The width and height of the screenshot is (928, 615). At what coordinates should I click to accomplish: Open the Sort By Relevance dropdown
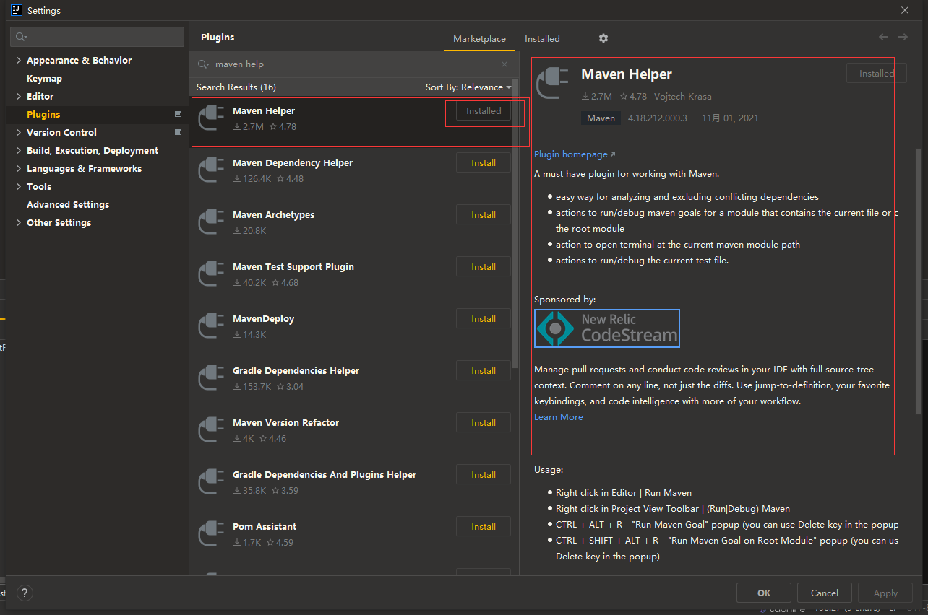(x=468, y=87)
